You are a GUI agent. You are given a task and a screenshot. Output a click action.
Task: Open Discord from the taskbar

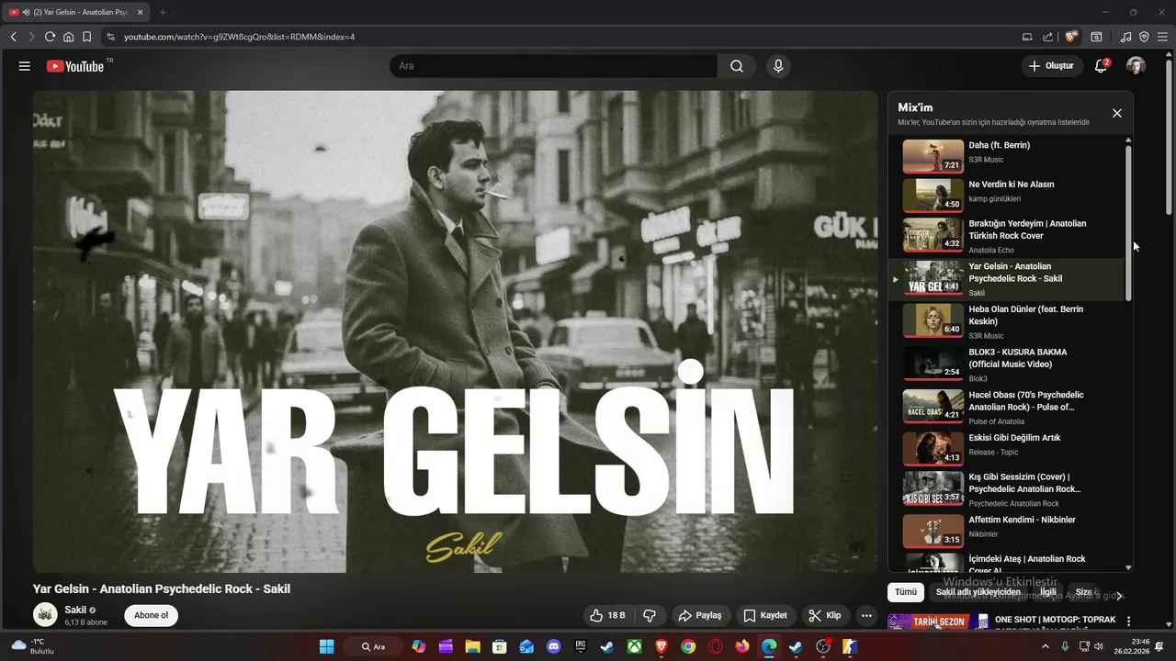click(553, 646)
